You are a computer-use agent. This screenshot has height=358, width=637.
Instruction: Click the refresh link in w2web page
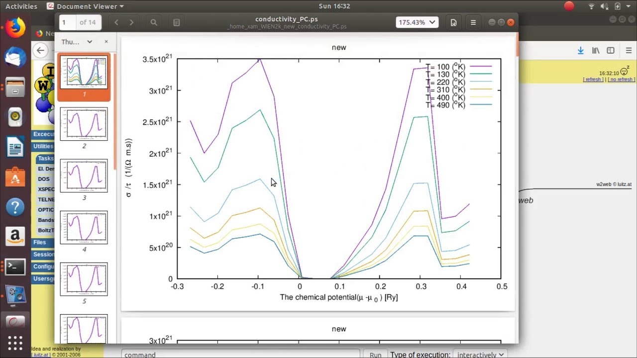(x=593, y=80)
